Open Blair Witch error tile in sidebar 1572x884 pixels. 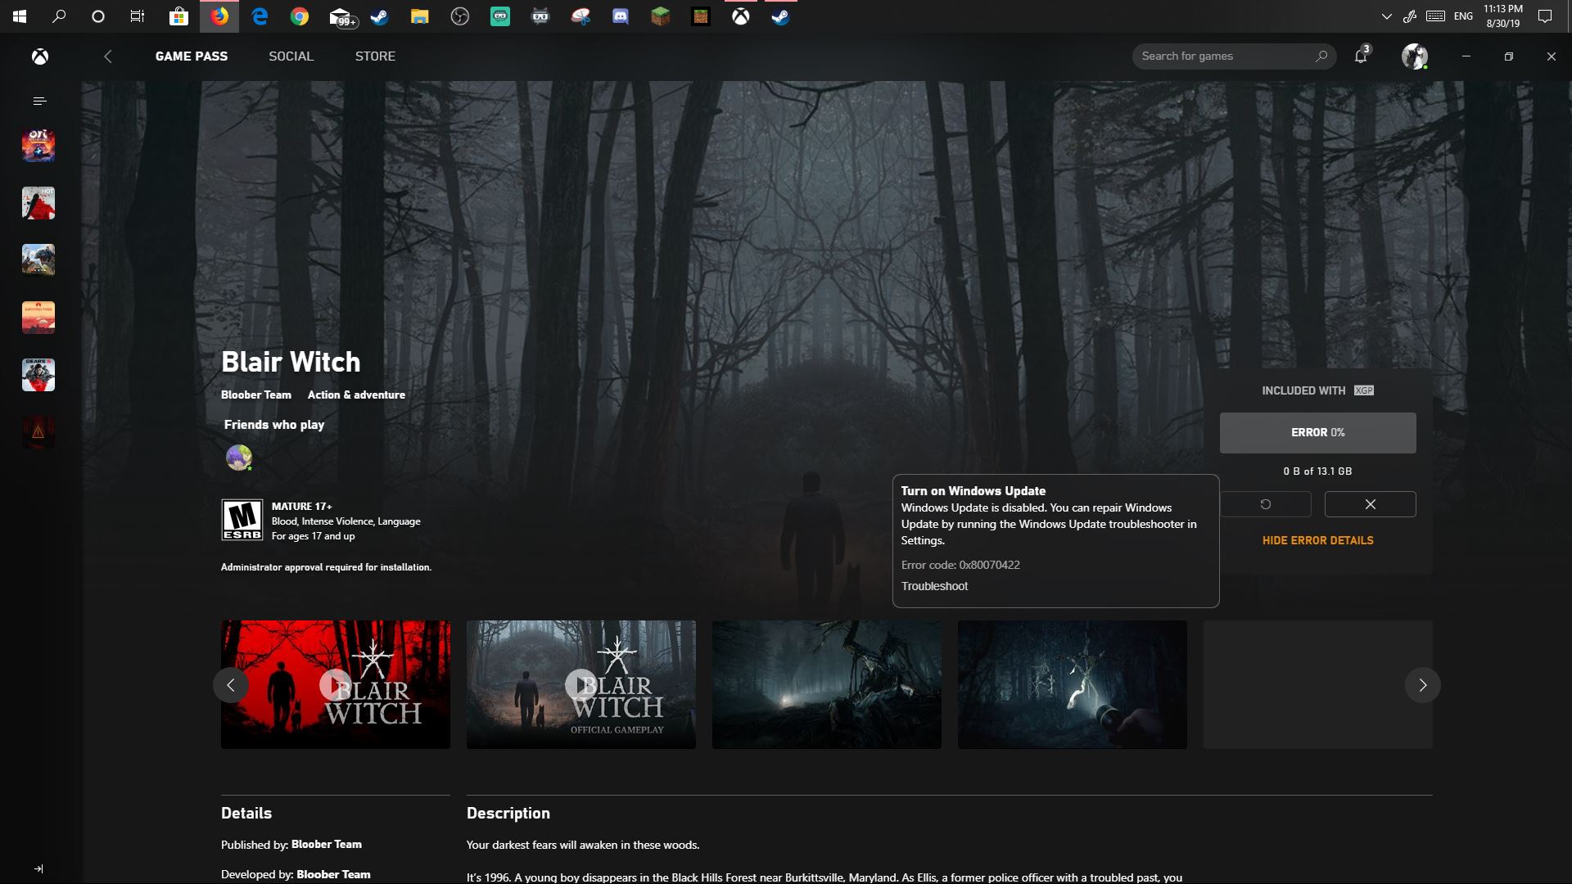coord(38,432)
